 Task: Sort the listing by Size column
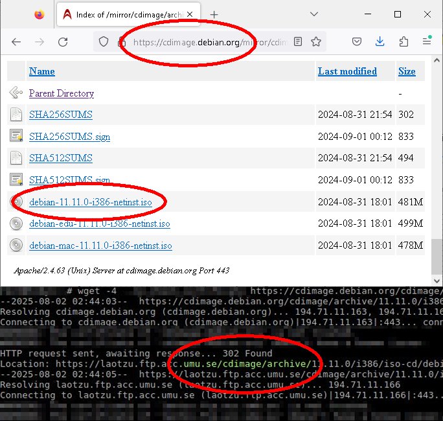pyautogui.click(x=407, y=71)
